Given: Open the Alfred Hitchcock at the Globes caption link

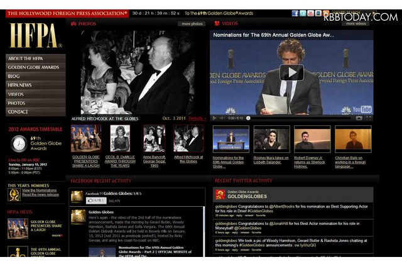Looking at the screenshot, I should coord(188,159).
